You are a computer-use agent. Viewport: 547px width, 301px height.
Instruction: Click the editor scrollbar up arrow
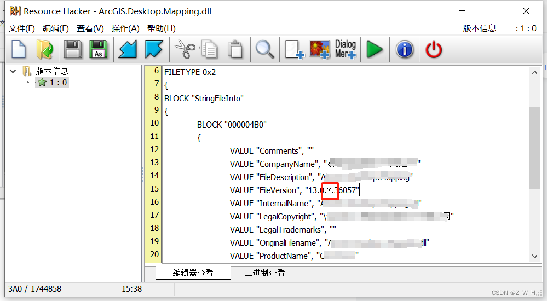click(x=534, y=73)
